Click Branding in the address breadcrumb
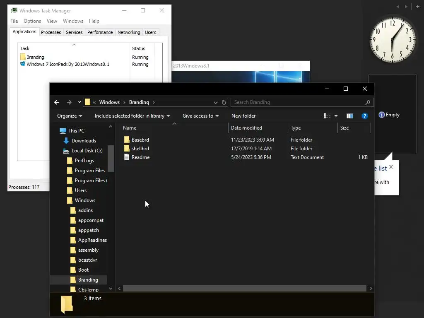The width and height of the screenshot is (424, 318). pos(139,102)
